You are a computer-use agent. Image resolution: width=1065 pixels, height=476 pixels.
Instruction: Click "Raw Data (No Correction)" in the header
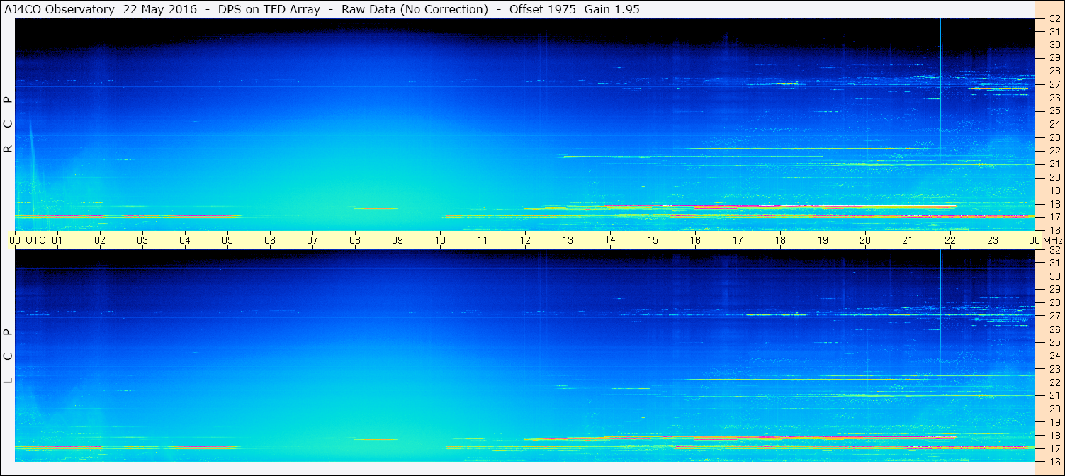415,9
